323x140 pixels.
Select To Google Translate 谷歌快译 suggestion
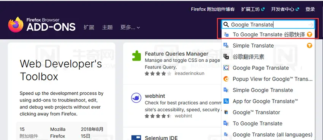coord(268,34)
